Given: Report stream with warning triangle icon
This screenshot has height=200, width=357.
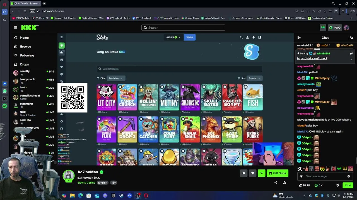Looking at the screenshot, I should tap(285, 182).
